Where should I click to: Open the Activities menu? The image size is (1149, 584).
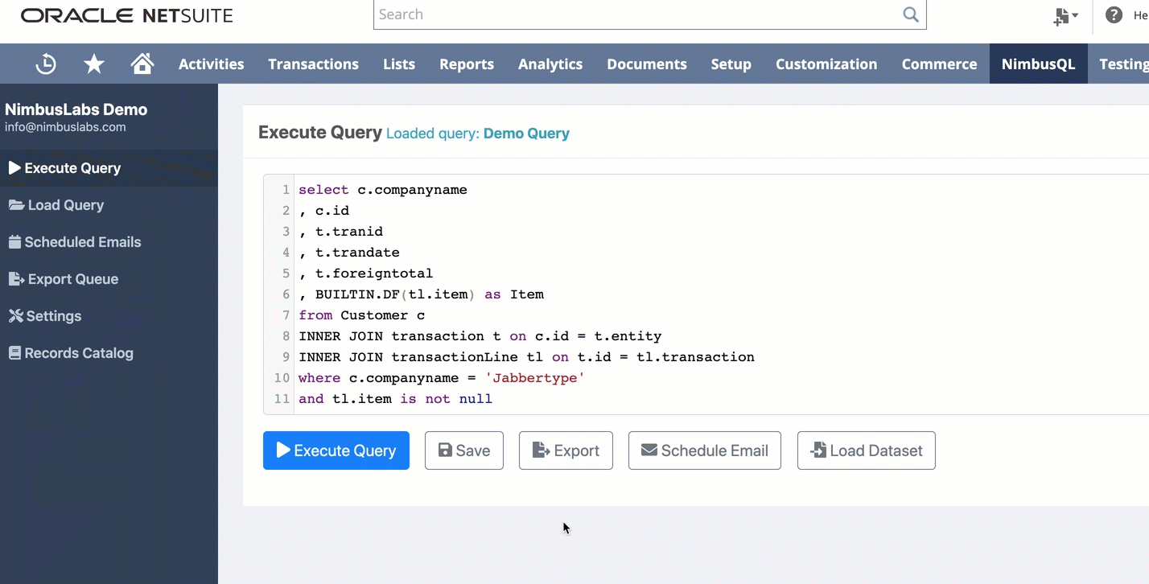coord(211,64)
